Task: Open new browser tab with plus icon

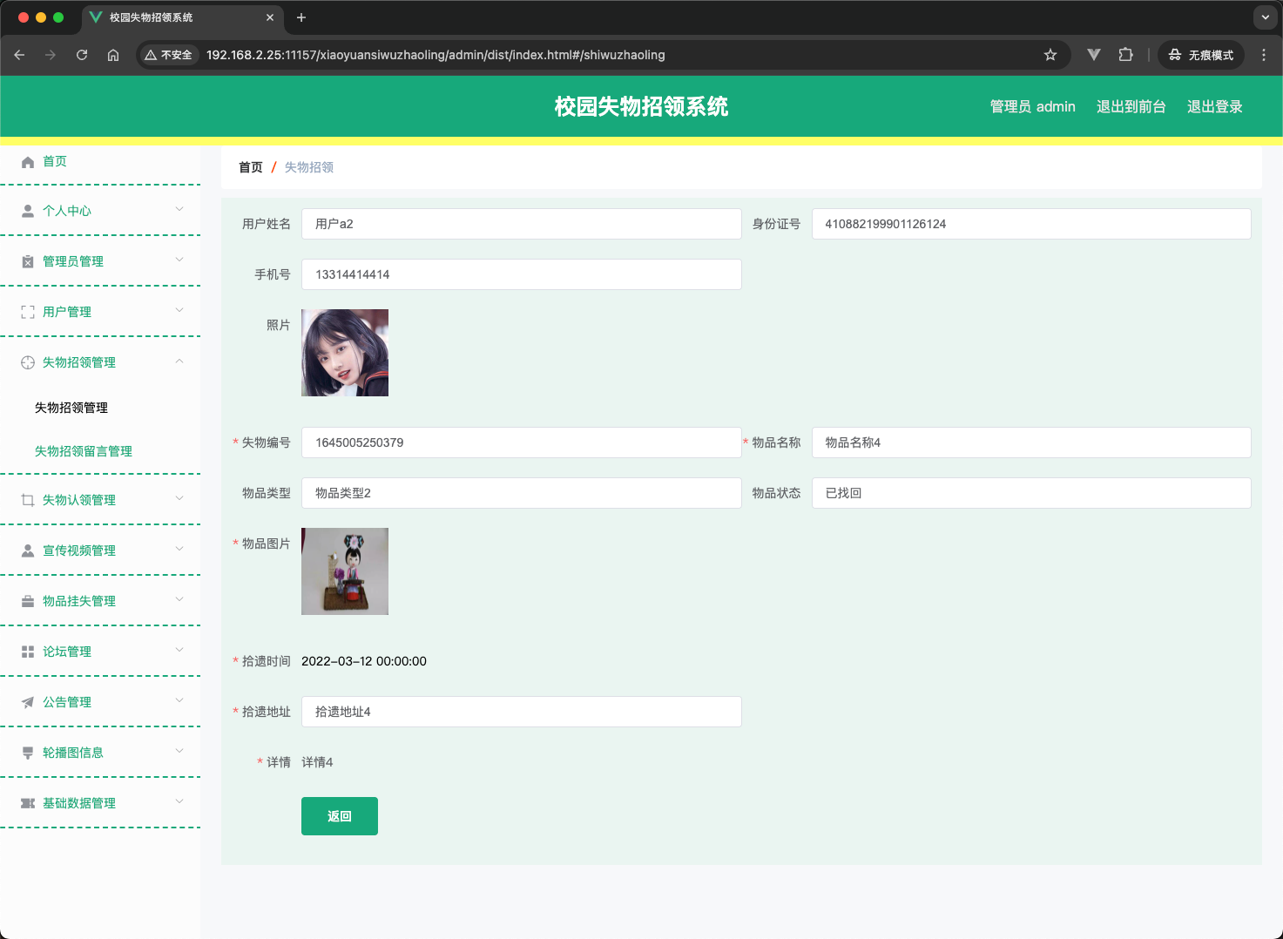Action: coord(301,17)
